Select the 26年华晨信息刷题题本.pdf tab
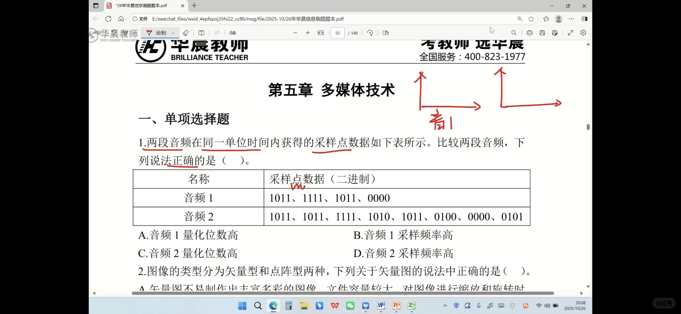This screenshot has width=681, height=314. 141,6
